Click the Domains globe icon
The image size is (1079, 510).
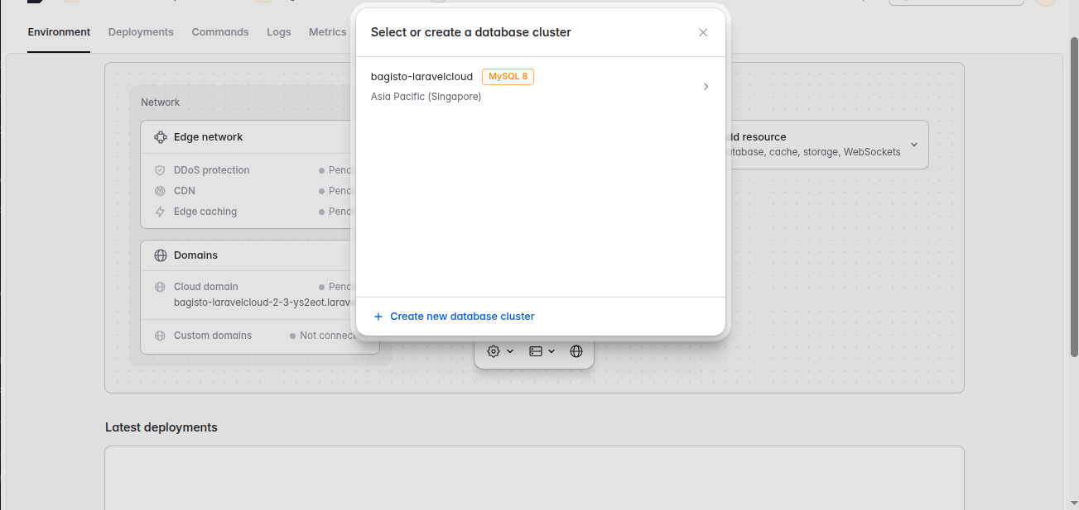click(x=161, y=255)
